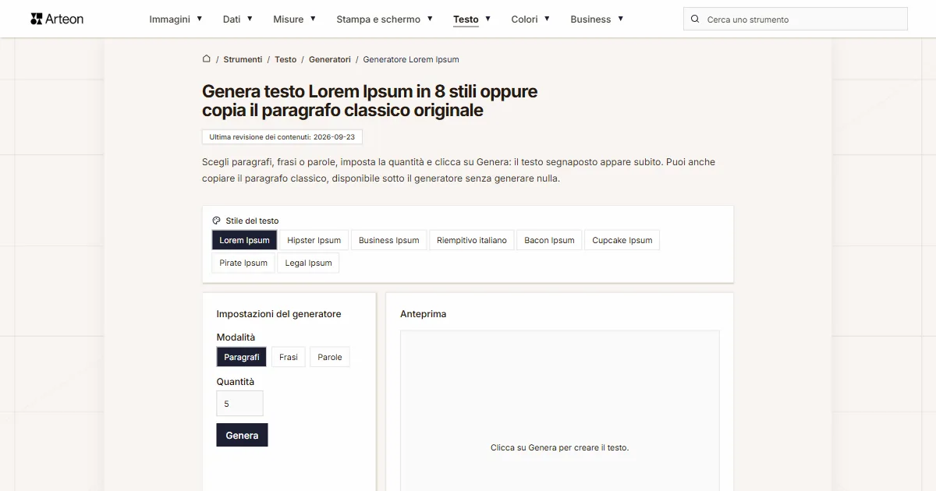Click the search magnifier icon
The image size is (936, 491).
tap(695, 19)
